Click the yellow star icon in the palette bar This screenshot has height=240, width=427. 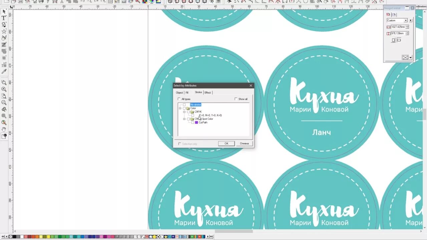(166, 237)
